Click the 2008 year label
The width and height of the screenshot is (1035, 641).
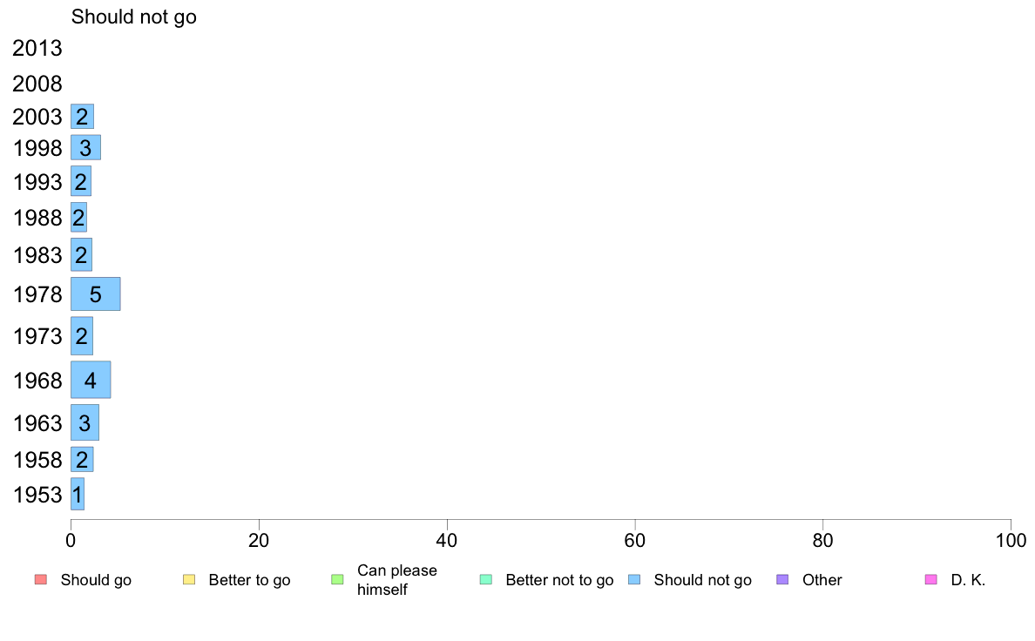tap(37, 84)
